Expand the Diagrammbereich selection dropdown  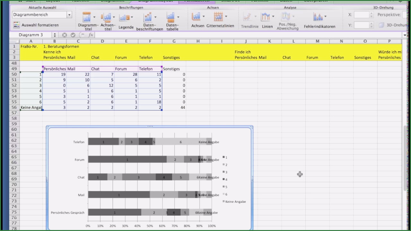pyautogui.click(x=69, y=15)
